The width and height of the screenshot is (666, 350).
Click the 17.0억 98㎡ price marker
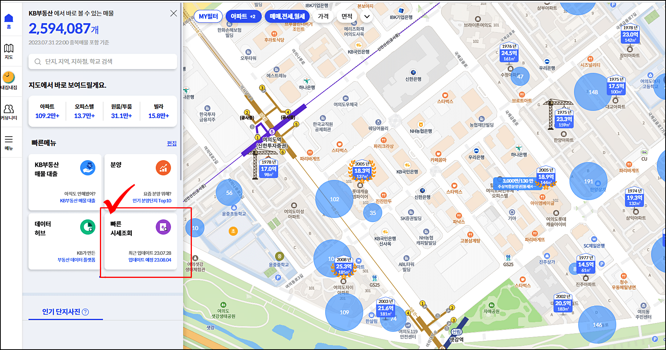[269, 168]
